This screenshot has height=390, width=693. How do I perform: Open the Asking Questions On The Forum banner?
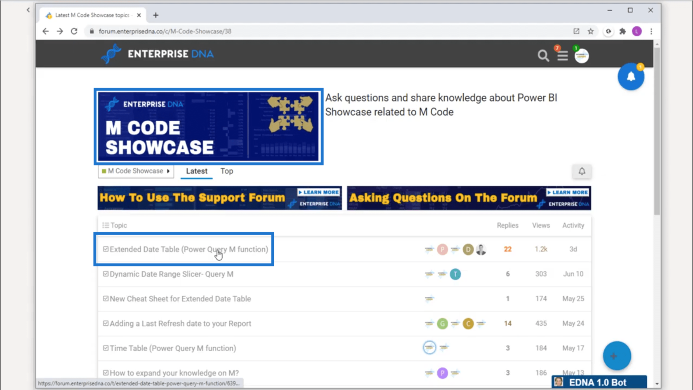(x=469, y=198)
